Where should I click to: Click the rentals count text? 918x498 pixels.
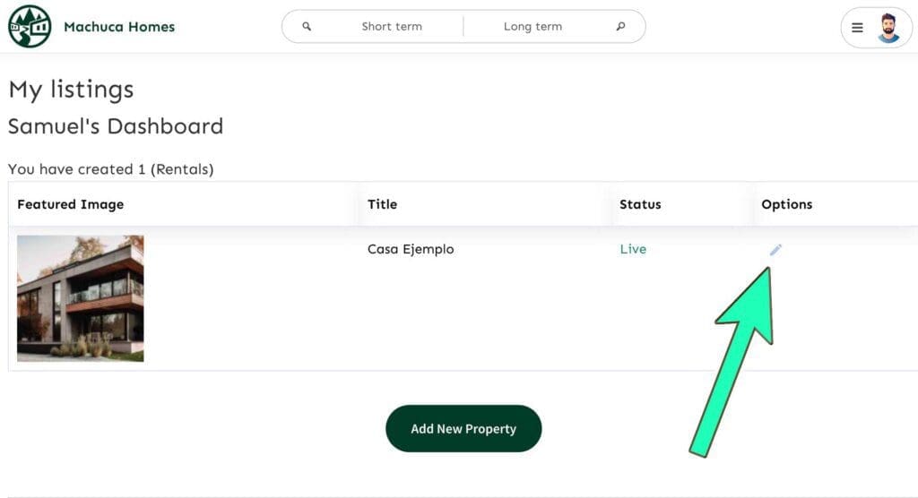click(x=110, y=169)
